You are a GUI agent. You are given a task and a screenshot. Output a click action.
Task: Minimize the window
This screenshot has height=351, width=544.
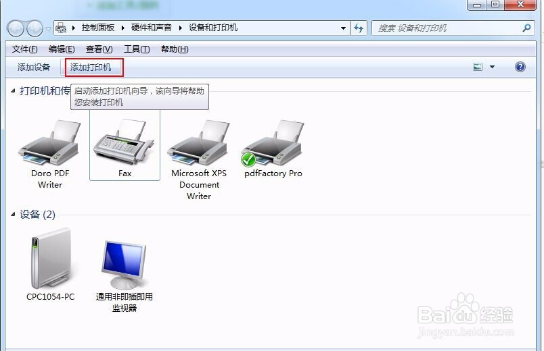tap(478, 5)
